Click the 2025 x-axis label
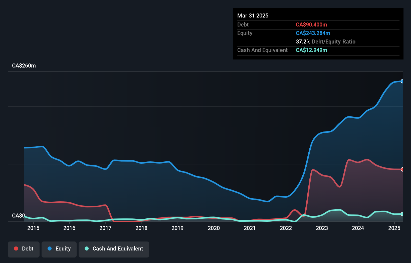Image resolution: width=411 pixels, height=263 pixels. (394, 228)
